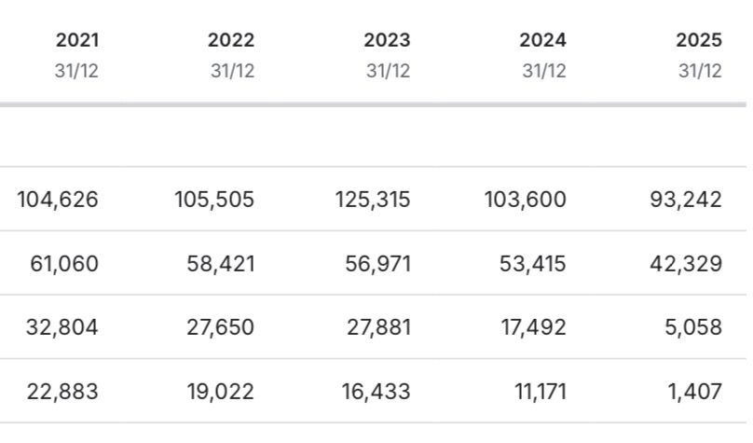Click the 27,881 cell for 2023
Viewport: 753px width, 443px height.
click(x=376, y=327)
